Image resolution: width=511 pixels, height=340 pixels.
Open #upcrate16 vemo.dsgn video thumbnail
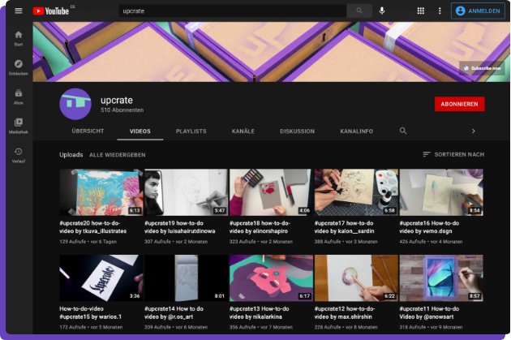click(441, 192)
